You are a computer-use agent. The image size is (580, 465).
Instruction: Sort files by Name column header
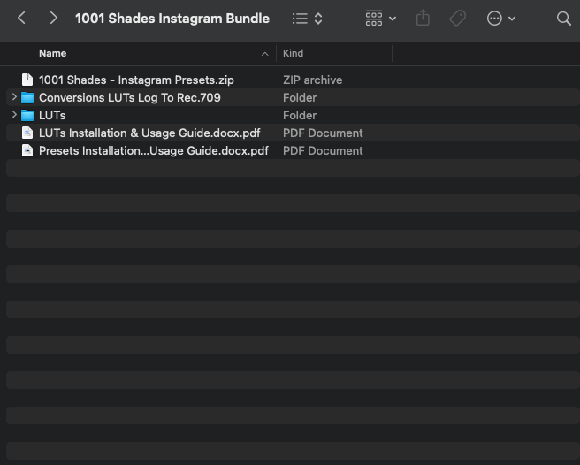point(53,54)
